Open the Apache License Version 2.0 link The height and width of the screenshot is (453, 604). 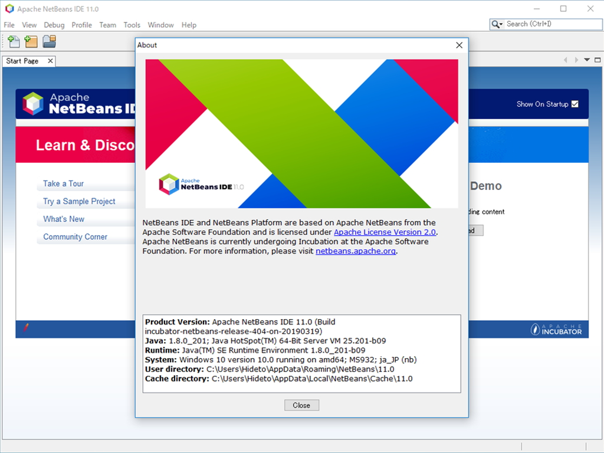click(x=385, y=232)
